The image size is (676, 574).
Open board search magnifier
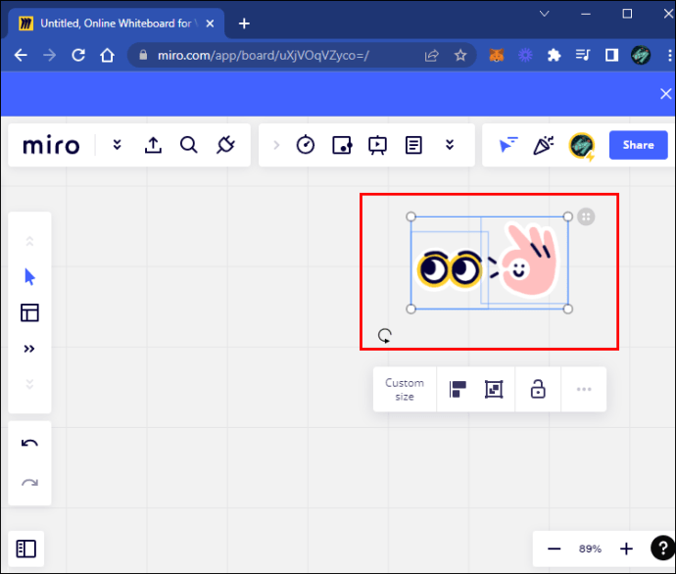coord(189,145)
